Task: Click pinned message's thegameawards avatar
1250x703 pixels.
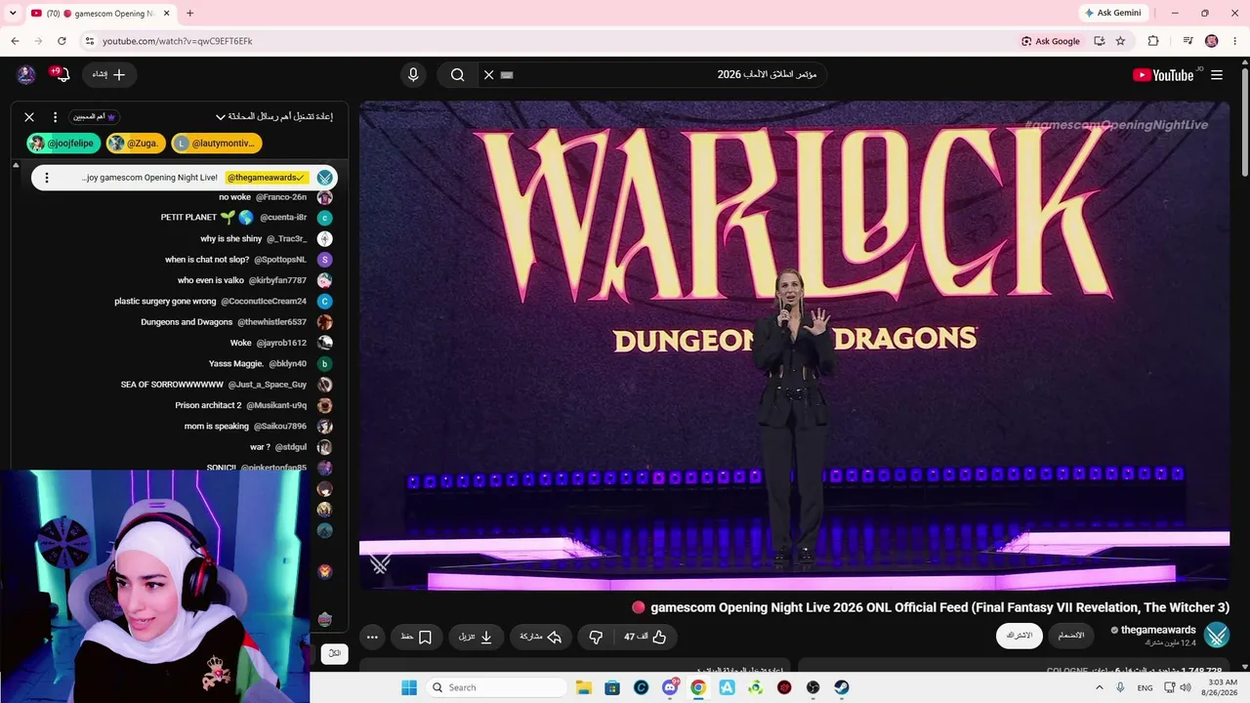Action: (x=325, y=178)
